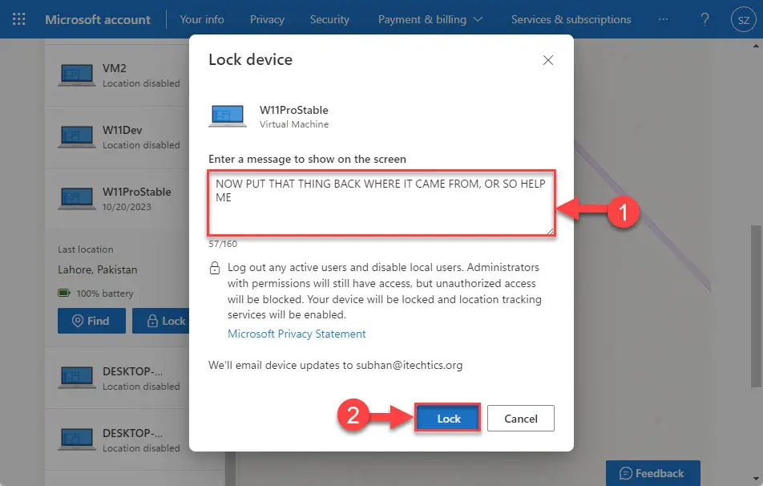This screenshot has width=763, height=486.
Task: Click the padlock icon beside the lock description
Action: (215, 268)
